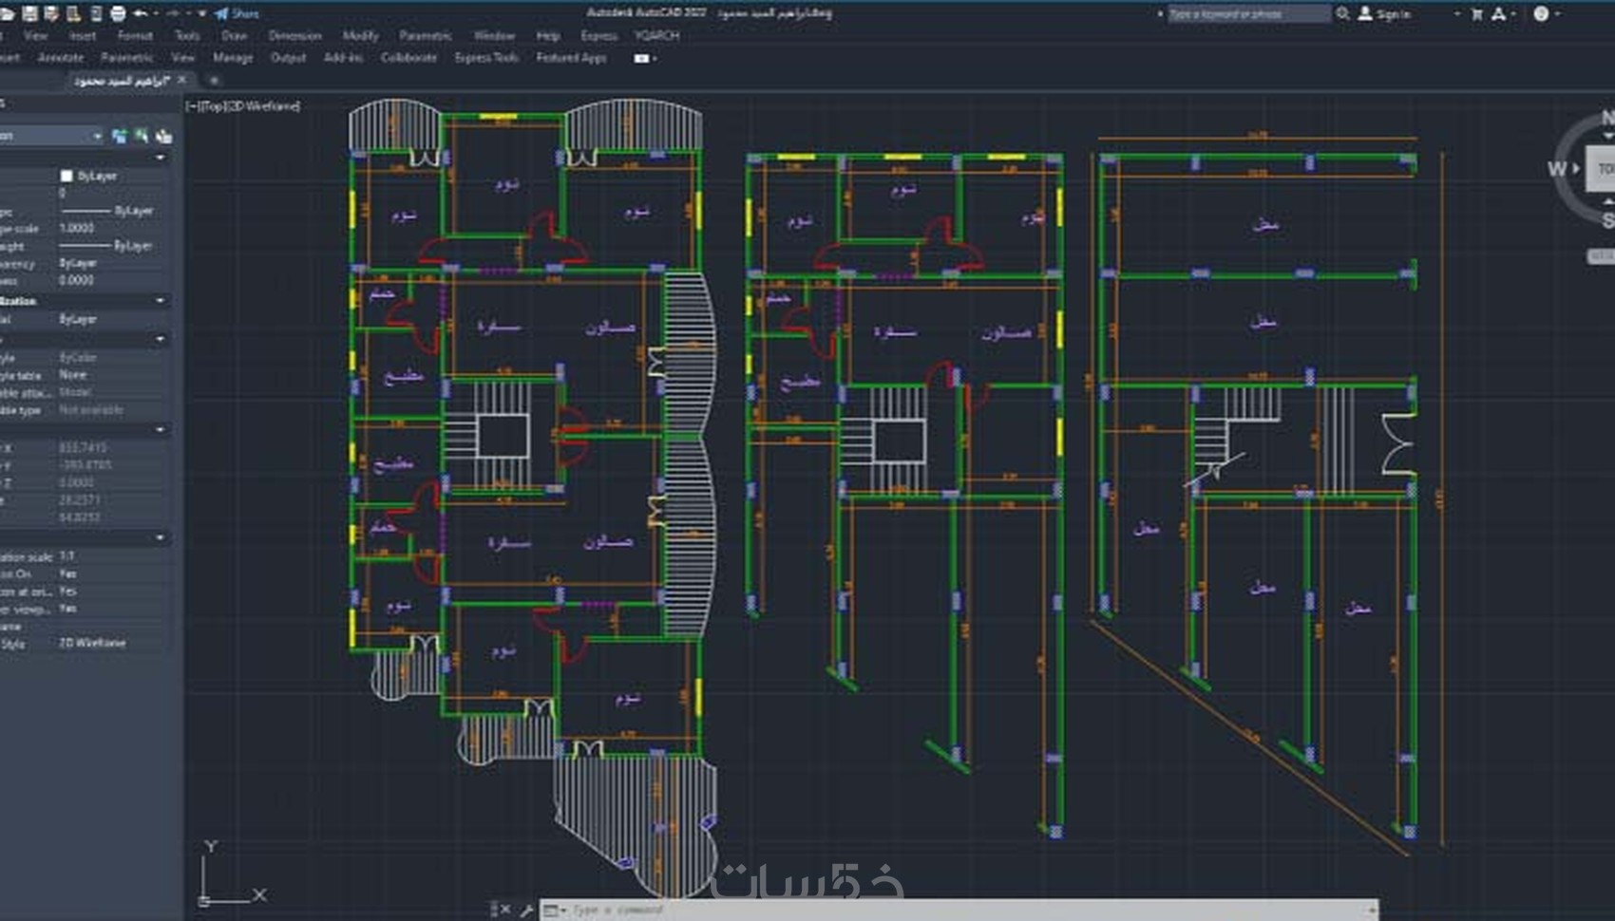This screenshot has height=921, width=1615.
Task: Open the Autodesk App Store cart icon
Action: [1476, 13]
